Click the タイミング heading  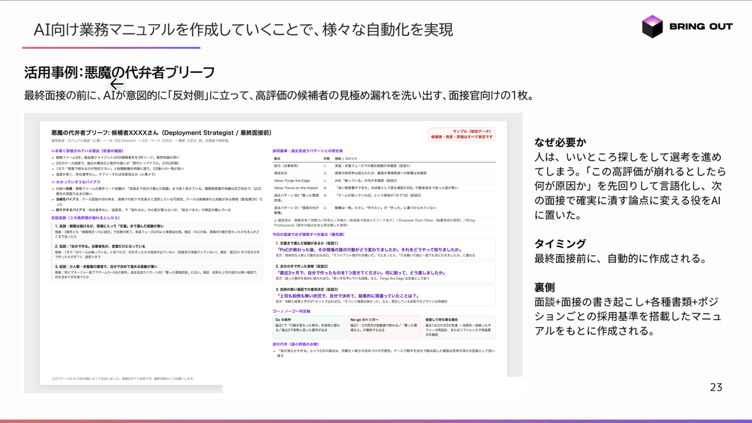coord(560,243)
